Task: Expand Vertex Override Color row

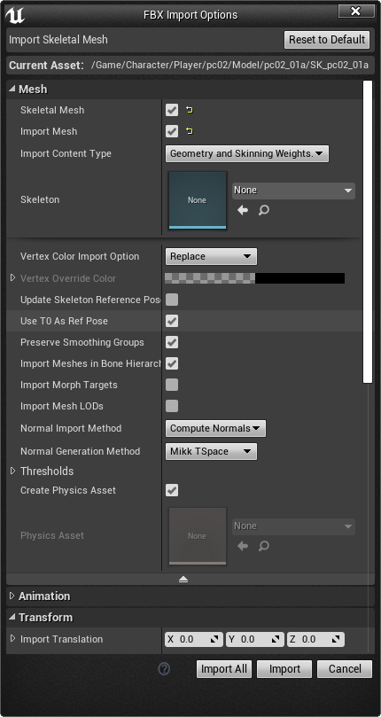Action: click(x=12, y=278)
